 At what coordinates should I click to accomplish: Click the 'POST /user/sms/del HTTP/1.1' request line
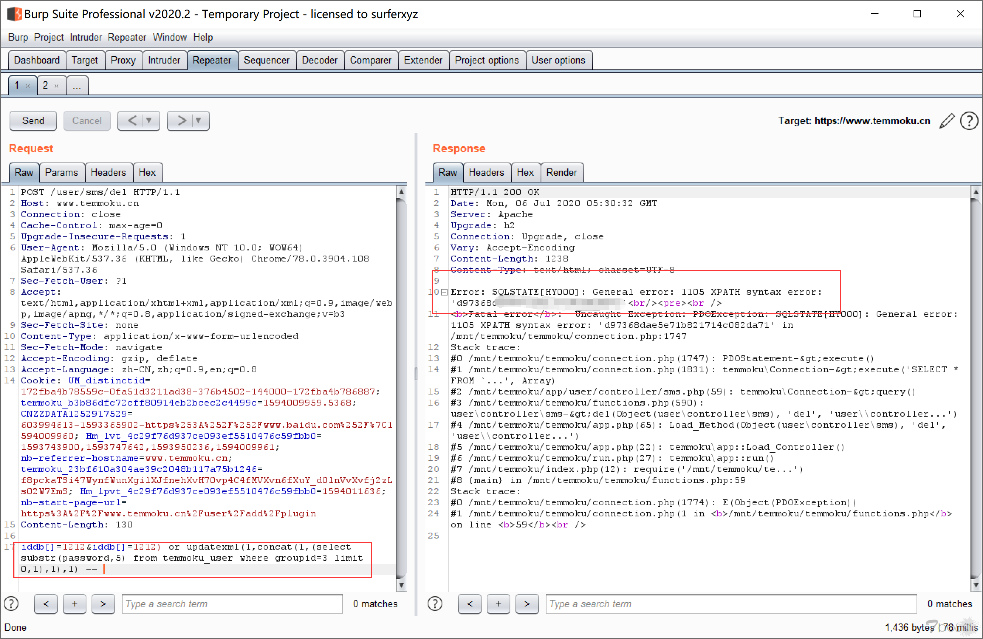[x=100, y=192]
